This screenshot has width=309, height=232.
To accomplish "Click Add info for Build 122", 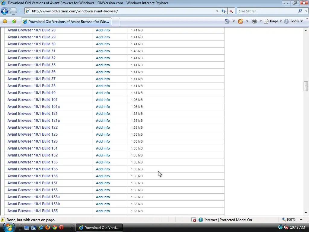I will click(x=103, y=127).
